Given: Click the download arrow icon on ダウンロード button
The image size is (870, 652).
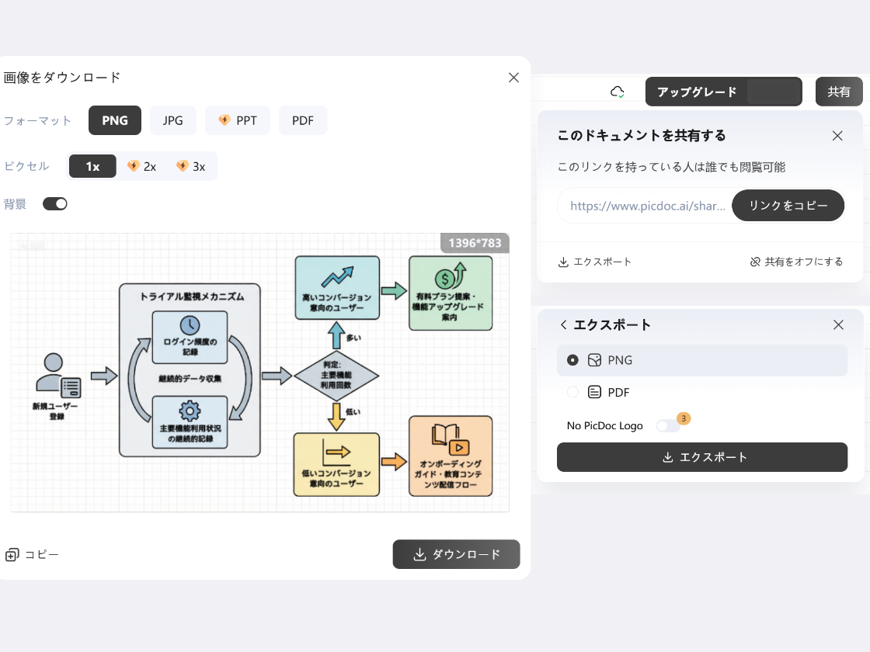Looking at the screenshot, I should [x=419, y=554].
